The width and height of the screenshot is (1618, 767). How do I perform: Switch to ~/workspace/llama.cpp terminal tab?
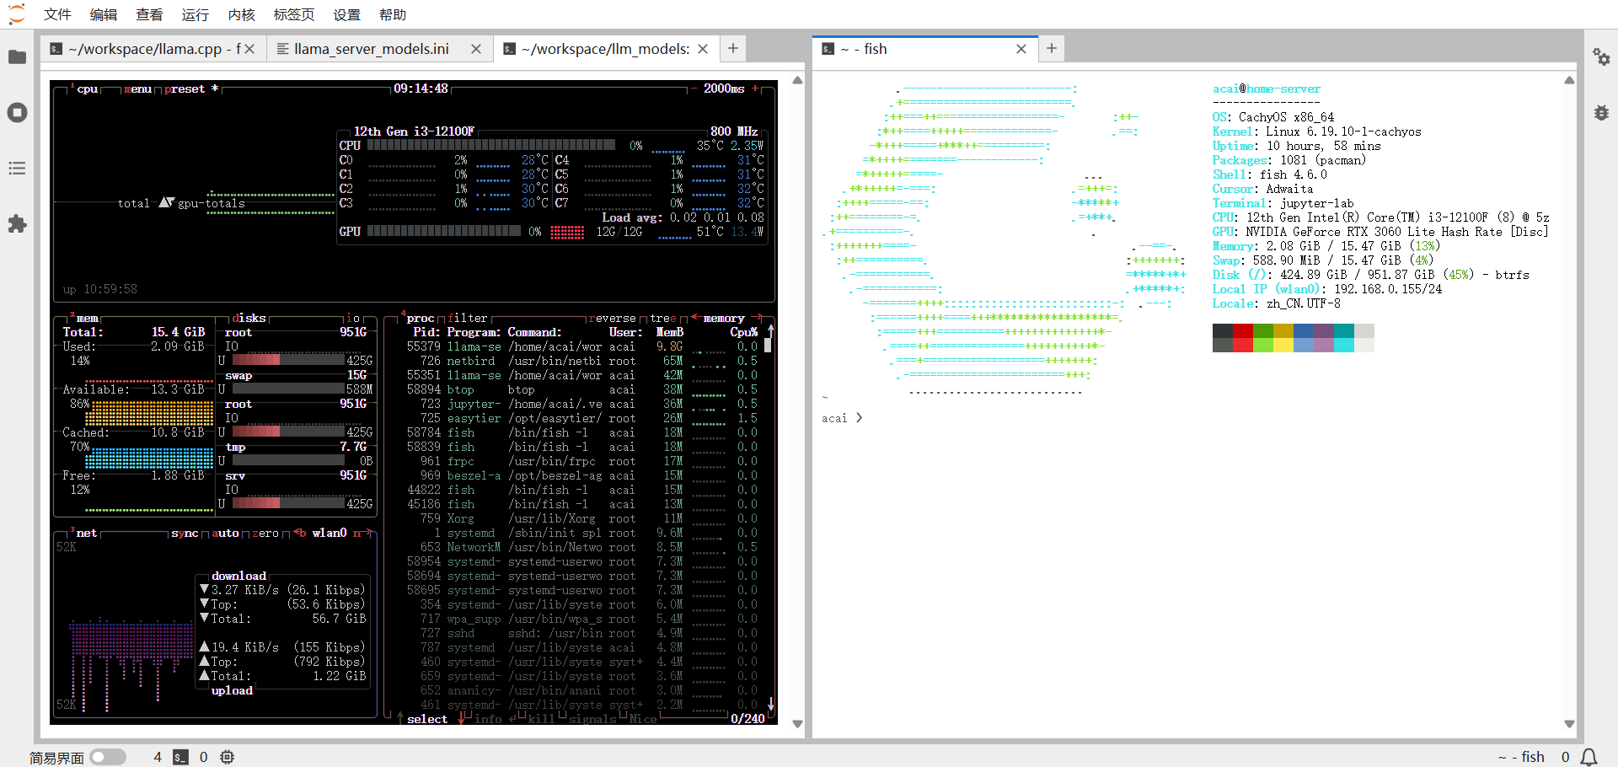147,49
